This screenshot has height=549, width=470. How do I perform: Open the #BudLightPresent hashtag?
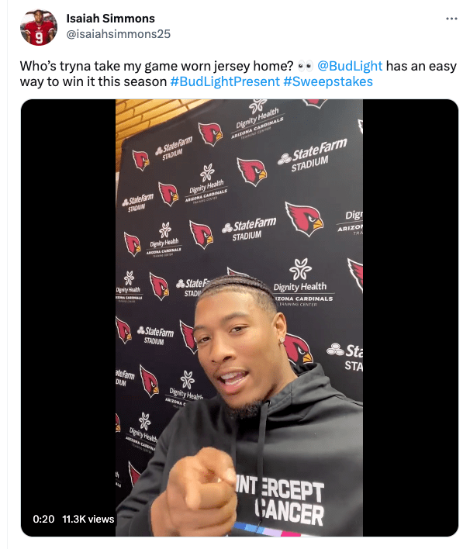225,81
